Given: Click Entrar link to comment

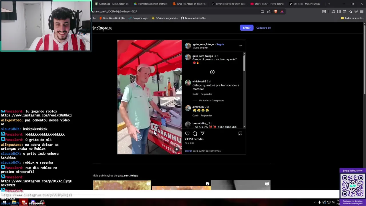Looking at the screenshot, I should (x=188, y=151).
